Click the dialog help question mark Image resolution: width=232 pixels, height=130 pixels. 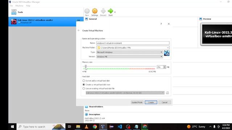[x=161, y=24]
